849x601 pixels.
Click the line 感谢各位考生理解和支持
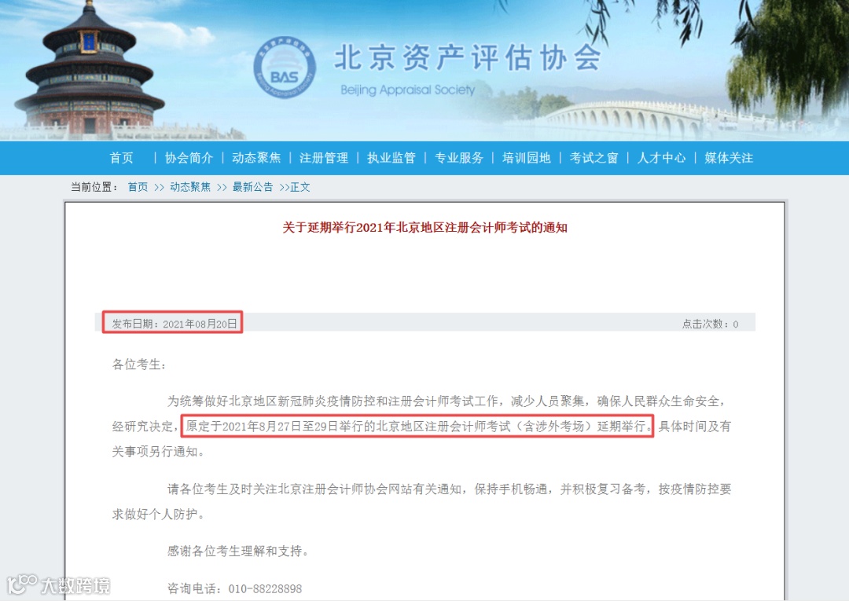point(238,552)
